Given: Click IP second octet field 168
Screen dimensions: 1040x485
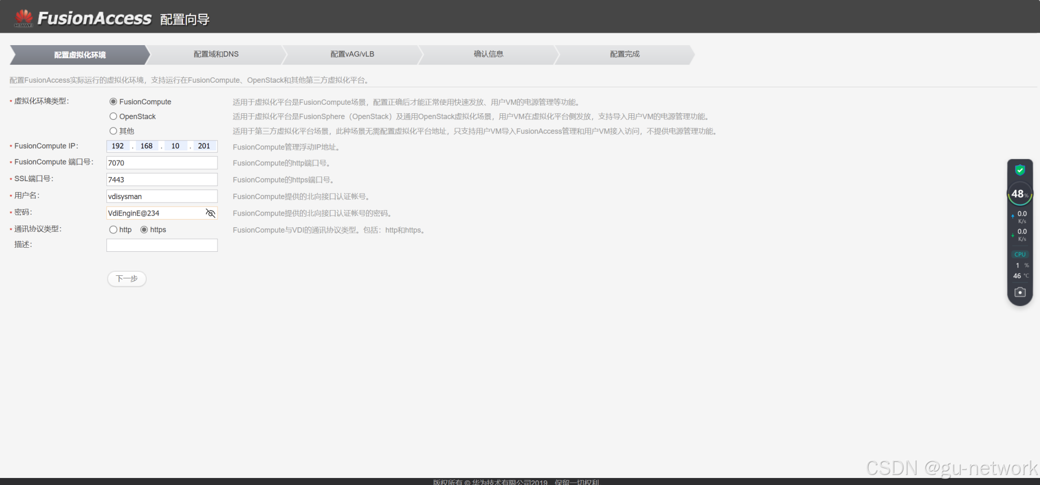Looking at the screenshot, I should click(147, 146).
